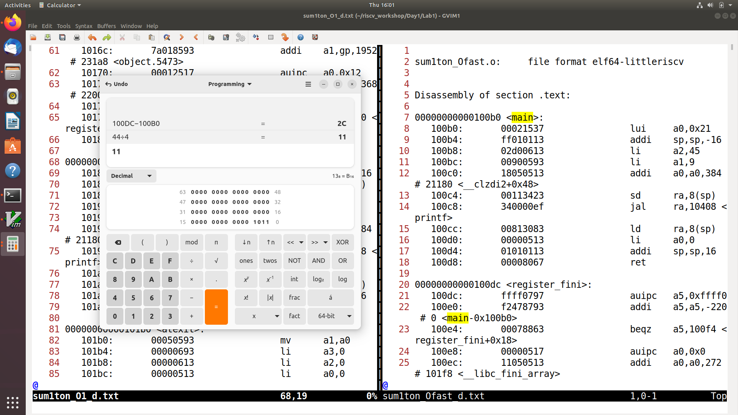The width and height of the screenshot is (738, 415).
Task: Open the calculator hamburger menu
Action: point(308,84)
